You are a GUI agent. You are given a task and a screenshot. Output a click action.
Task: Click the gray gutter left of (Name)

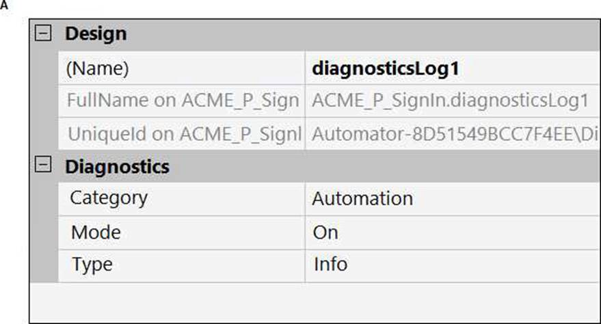coord(44,68)
